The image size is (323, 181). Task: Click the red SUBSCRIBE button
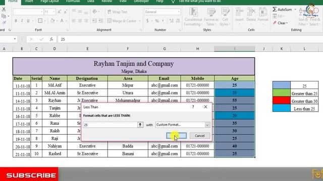coord(29,174)
